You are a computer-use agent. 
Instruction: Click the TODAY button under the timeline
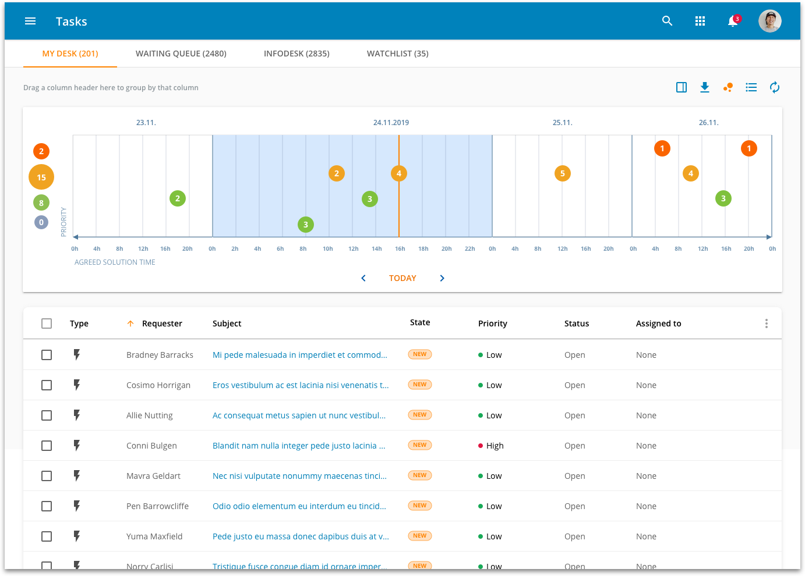pos(402,278)
